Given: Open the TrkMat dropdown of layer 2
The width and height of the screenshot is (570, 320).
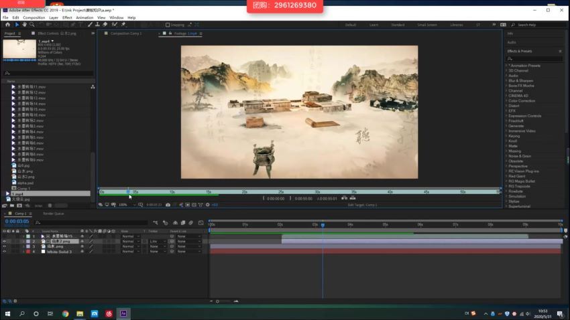Looking at the screenshot, I should [158, 241].
